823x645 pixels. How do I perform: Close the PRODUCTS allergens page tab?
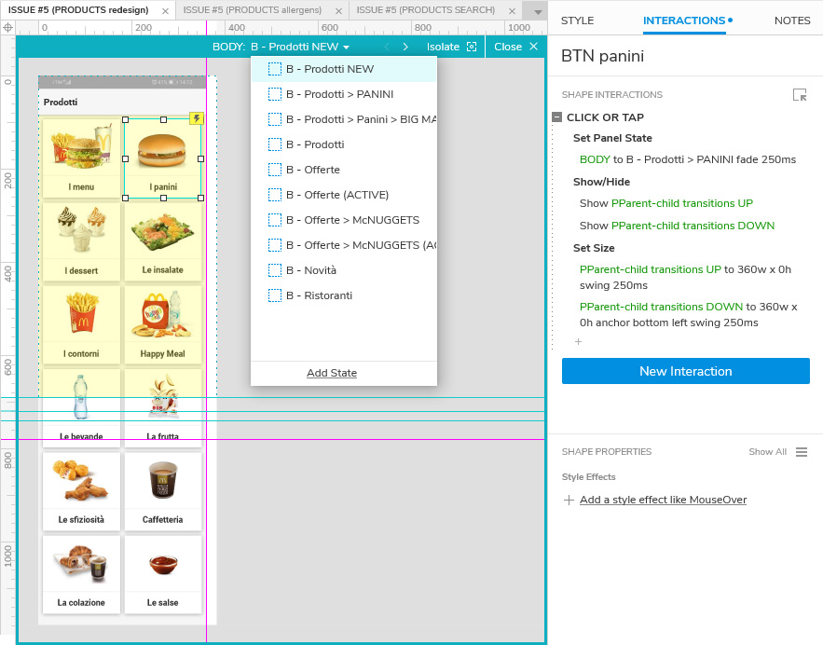[x=338, y=10]
